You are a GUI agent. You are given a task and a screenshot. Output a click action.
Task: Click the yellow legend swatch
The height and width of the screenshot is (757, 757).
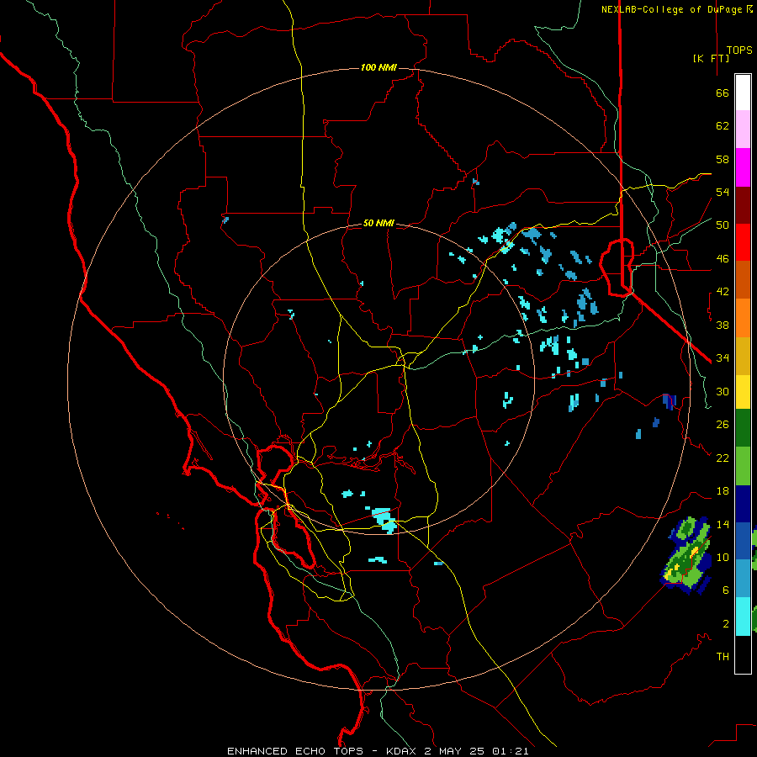[743, 392]
